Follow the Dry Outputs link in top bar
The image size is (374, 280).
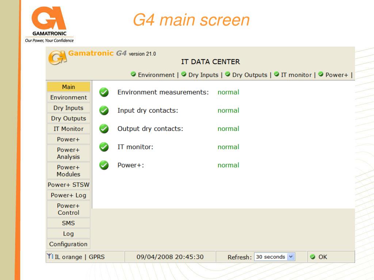250,75
